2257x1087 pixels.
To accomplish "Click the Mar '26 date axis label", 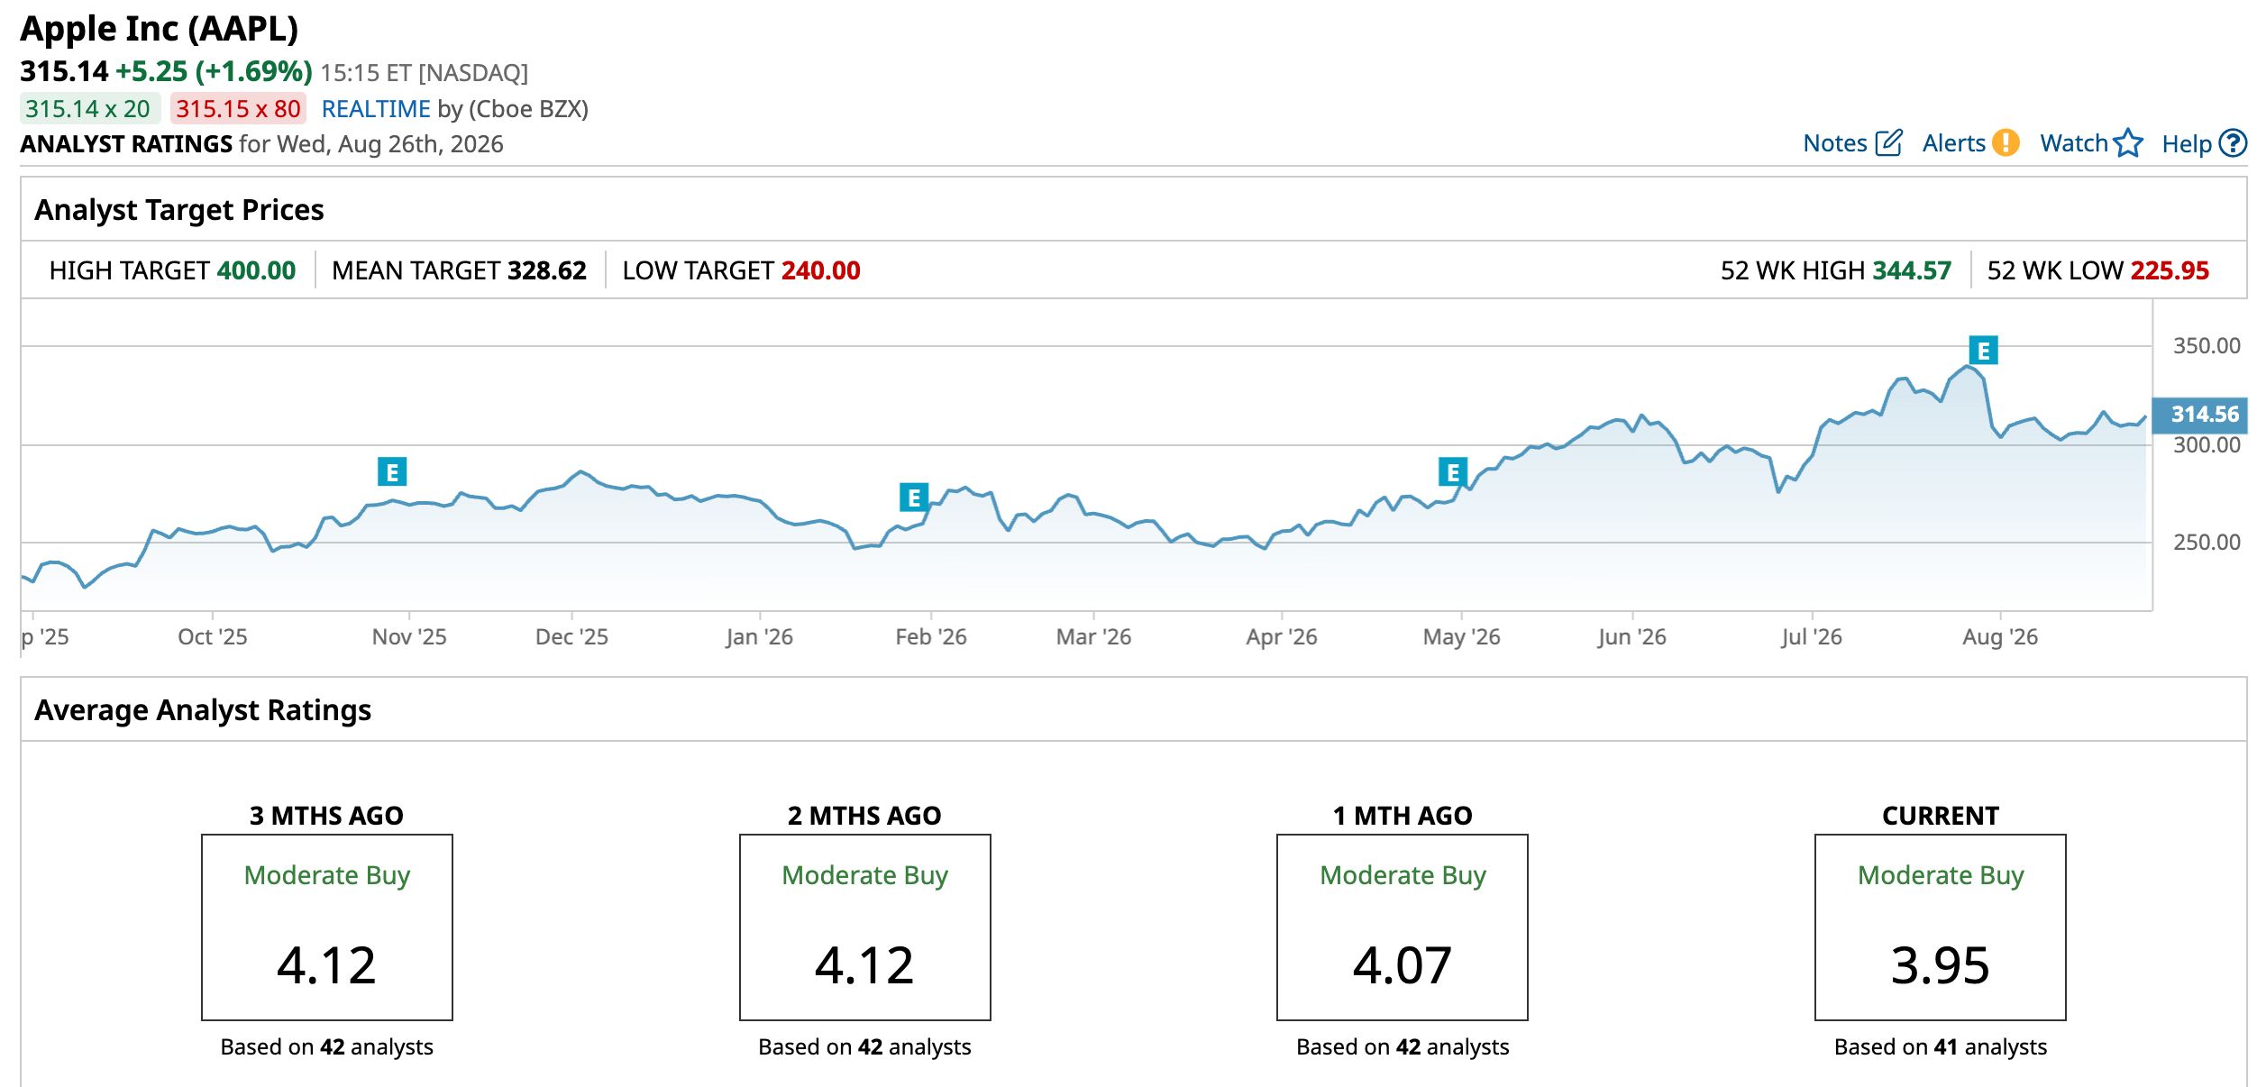I will tap(1093, 637).
